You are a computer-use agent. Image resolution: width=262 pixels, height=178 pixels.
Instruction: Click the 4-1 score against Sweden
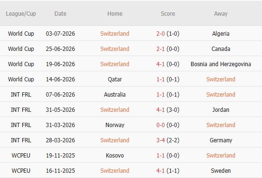click(x=160, y=171)
